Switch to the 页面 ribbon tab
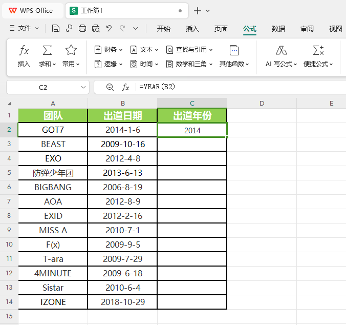The height and width of the screenshot is (325, 346). 221,29
